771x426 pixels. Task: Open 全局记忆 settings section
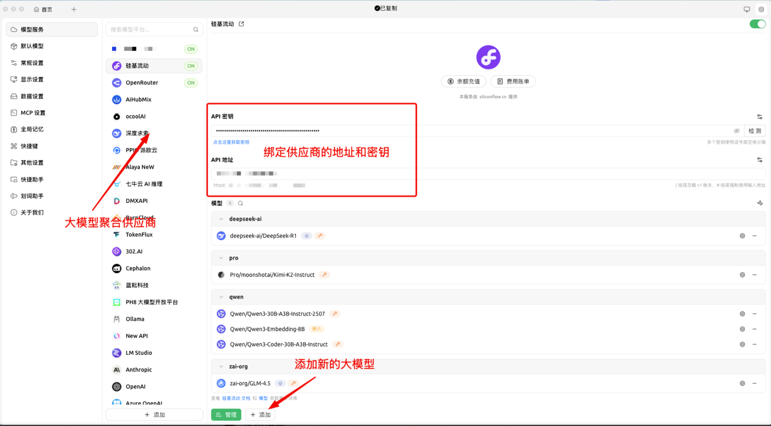(52, 129)
